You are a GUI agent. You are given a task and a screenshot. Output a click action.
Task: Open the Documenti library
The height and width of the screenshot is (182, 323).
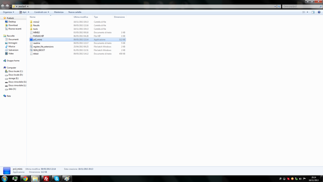point(14,39)
